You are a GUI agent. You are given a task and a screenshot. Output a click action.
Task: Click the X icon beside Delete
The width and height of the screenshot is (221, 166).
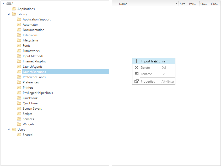tap(136, 68)
